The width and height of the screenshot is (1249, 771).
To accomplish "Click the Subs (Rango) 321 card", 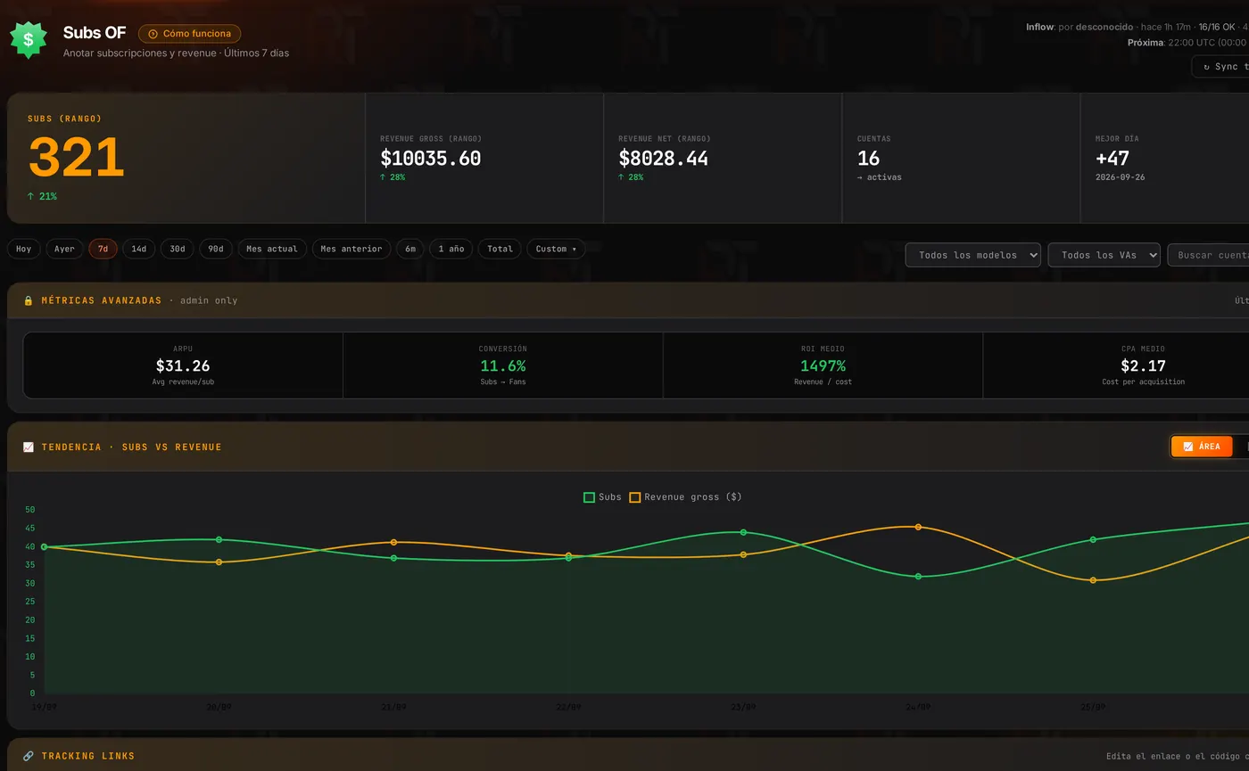I will pos(186,158).
